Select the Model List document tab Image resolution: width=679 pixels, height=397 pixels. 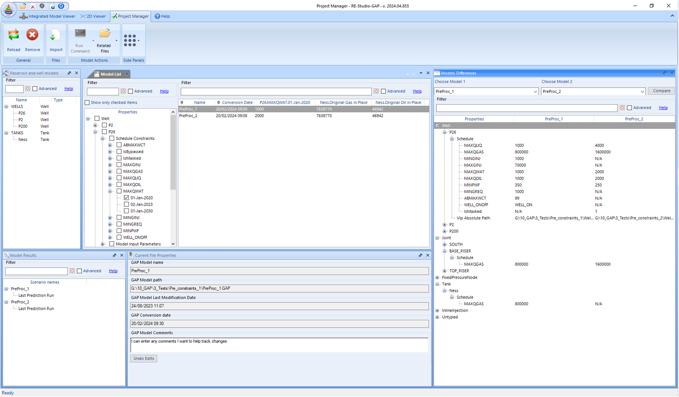point(108,74)
